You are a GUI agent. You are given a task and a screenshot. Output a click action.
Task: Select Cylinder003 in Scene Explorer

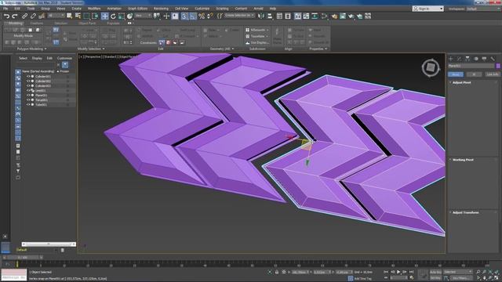[43, 86]
